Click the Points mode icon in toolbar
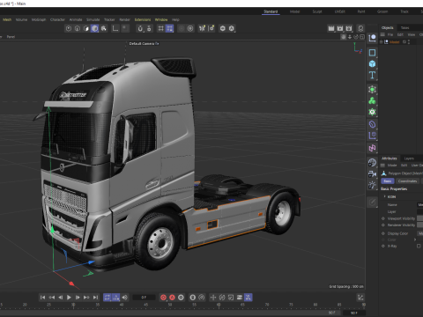Viewport: 423px width, 317px height. click(69, 28)
